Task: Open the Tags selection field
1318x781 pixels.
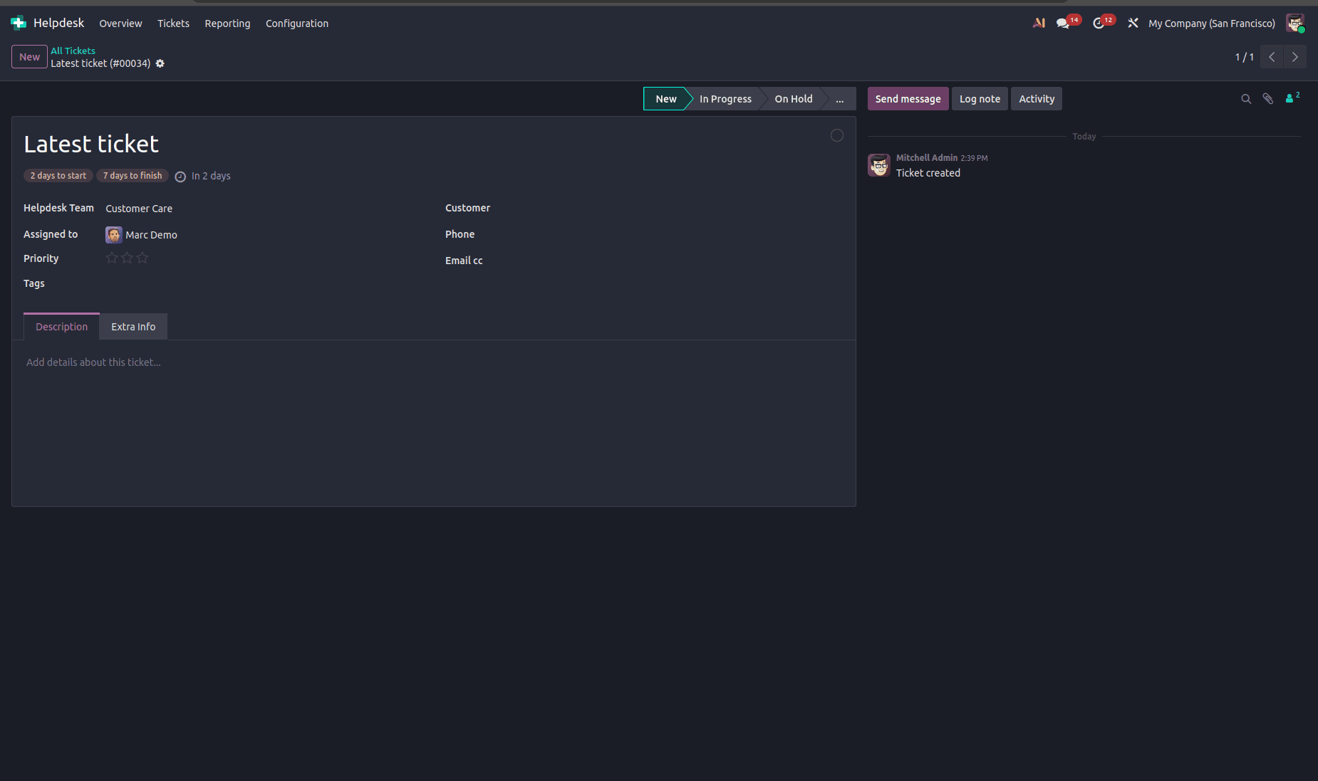Action: pos(264,283)
